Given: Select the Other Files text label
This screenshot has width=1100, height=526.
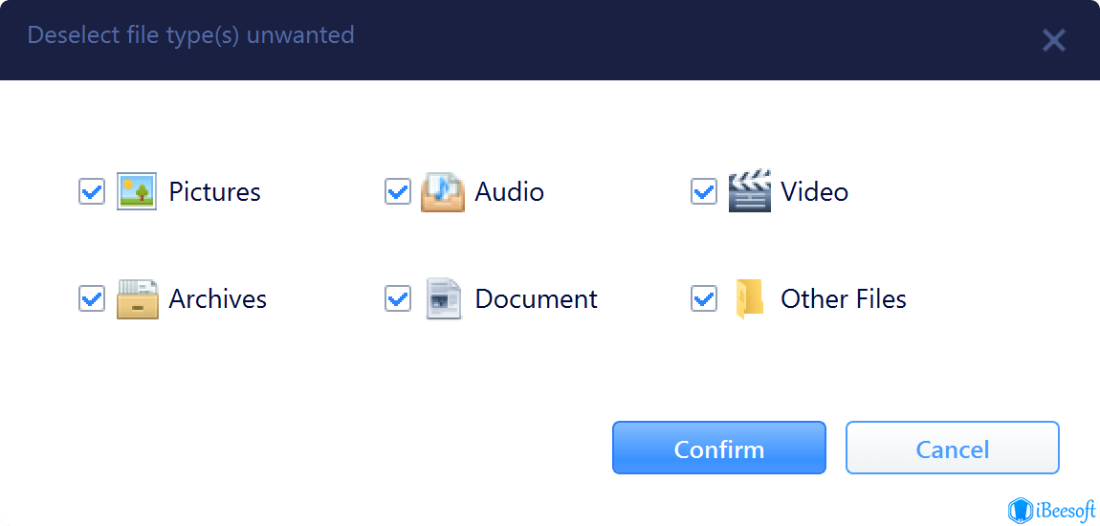Looking at the screenshot, I should (844, 298).
